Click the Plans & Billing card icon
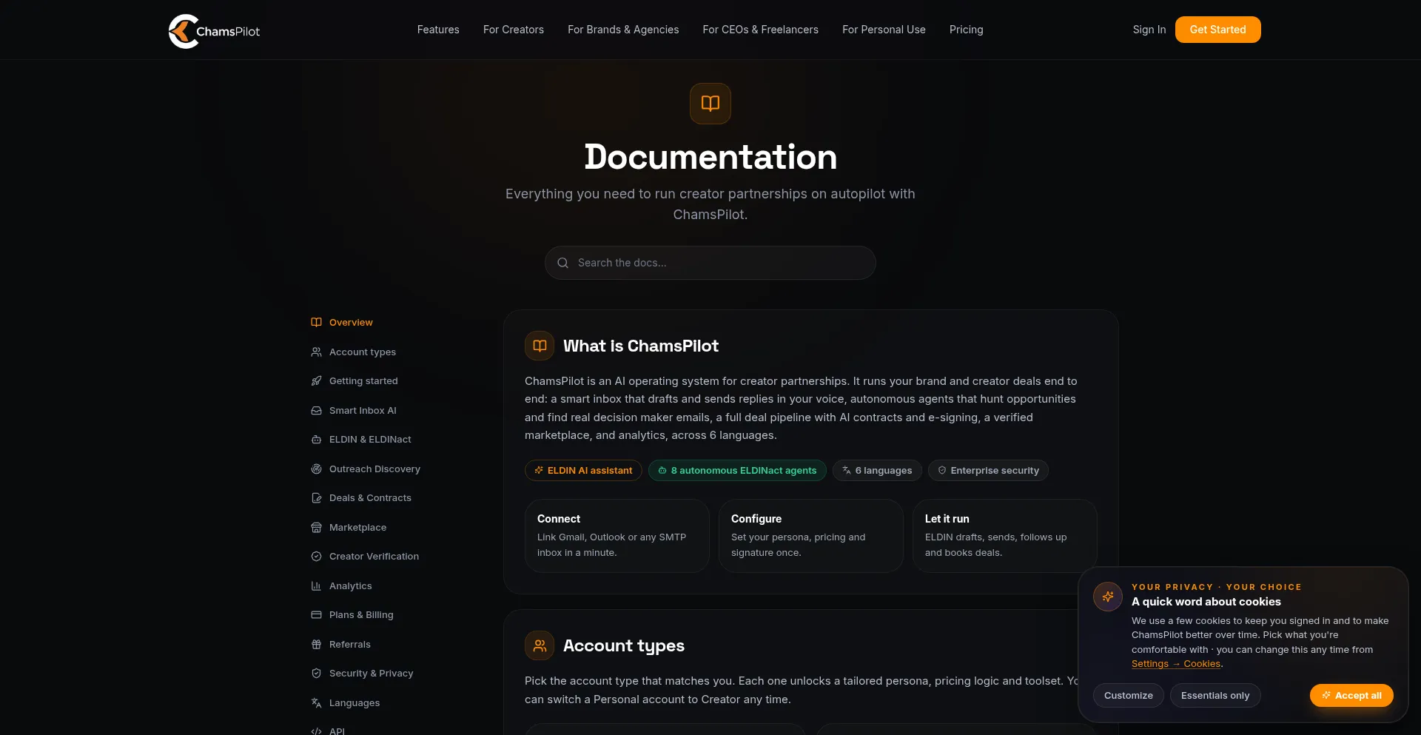Image resolution: width=1421 pixels, height=735 pixels. click(x=316, y=614)
